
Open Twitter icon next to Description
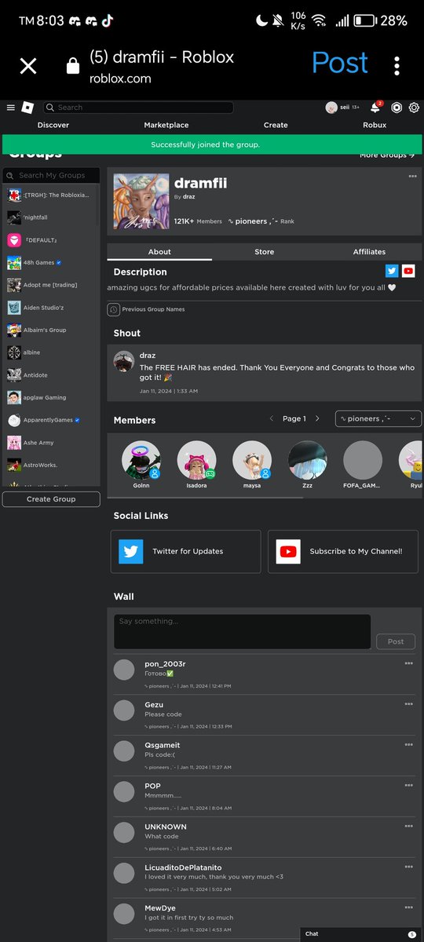392,271
